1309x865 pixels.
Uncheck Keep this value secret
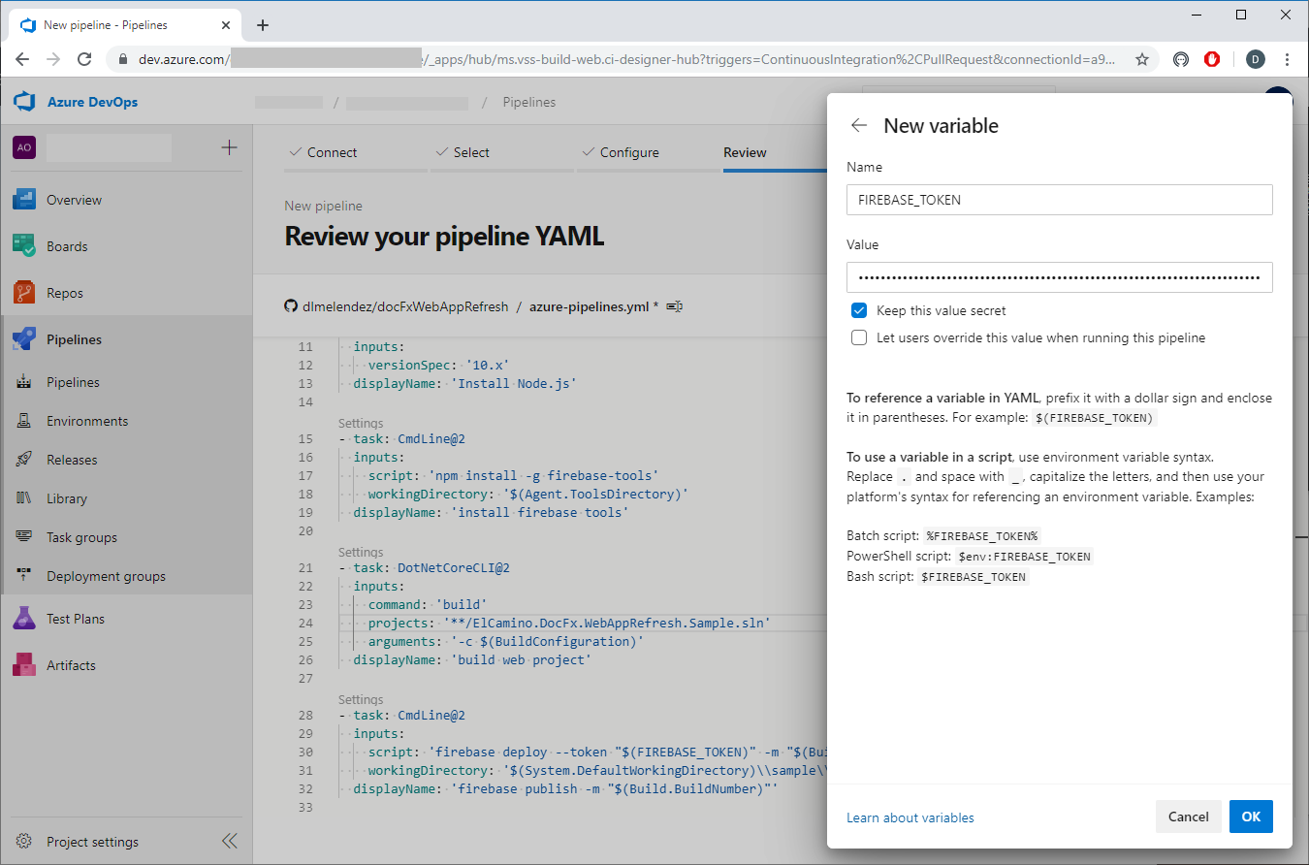[x=859, y=311]
